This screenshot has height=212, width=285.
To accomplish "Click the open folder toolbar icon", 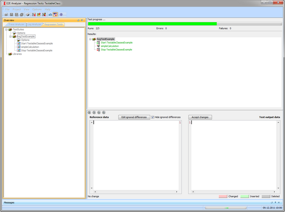I will pyautogui.click(x=6, y=15).
